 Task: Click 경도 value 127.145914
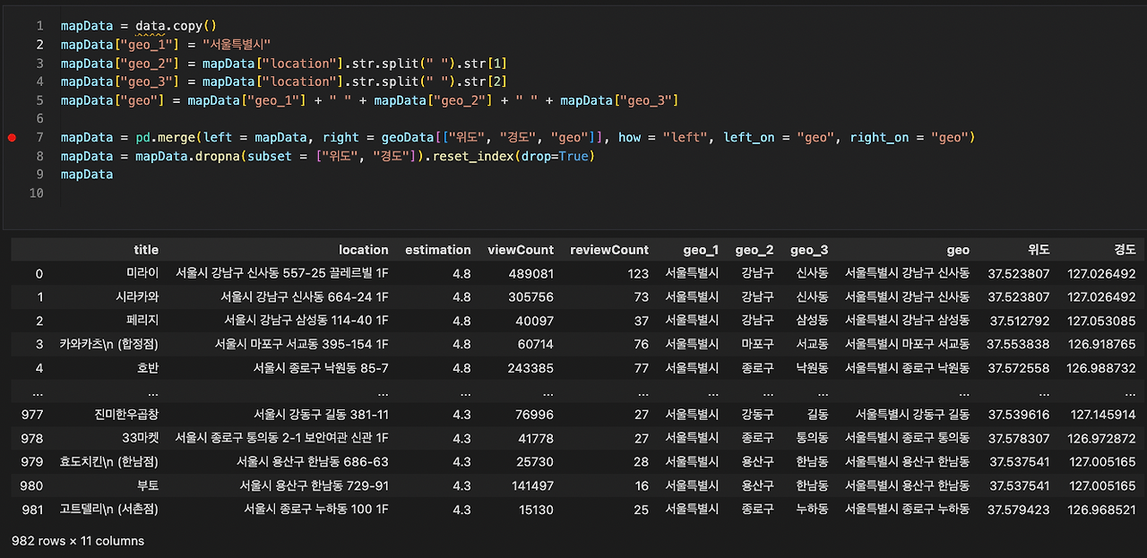pyautogui.click(x=1101, y=415)
